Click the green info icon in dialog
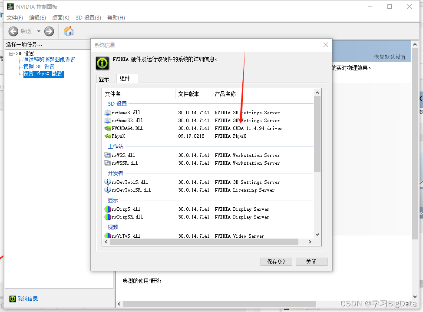This screenshot has width=423, height=312. coord(102,63)
